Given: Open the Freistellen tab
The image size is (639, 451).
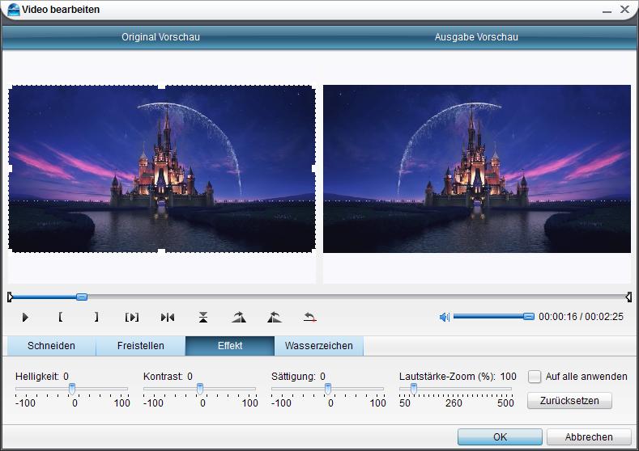Looking at the screenshot, I should 140,346.
